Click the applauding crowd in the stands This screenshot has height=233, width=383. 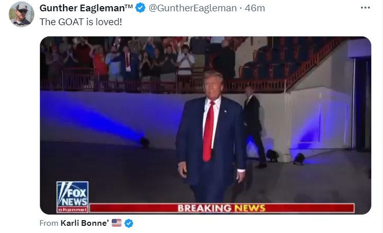137,57
